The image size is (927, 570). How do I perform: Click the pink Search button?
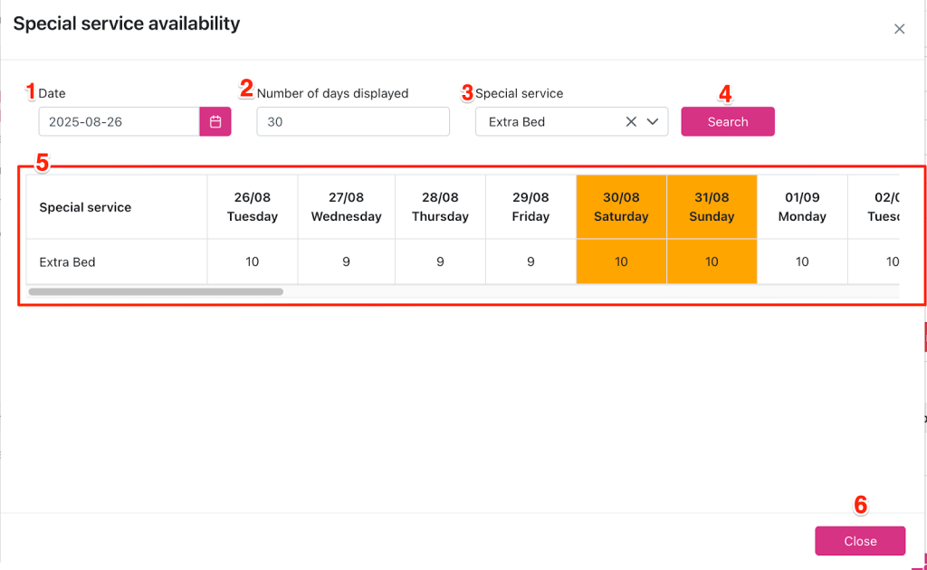click(727, 122)
